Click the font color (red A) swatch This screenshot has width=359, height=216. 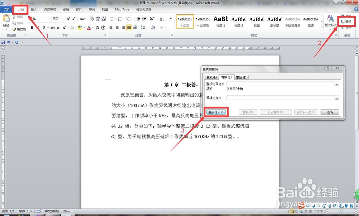pyautogui.click(x=89, y=28)
